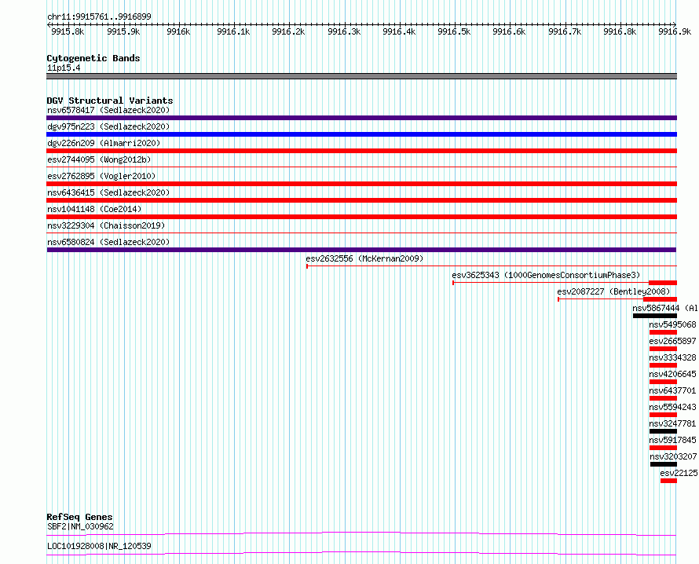Open the nsv3229304 (Chaisson2019) label
699x564 pixels.
106,225
